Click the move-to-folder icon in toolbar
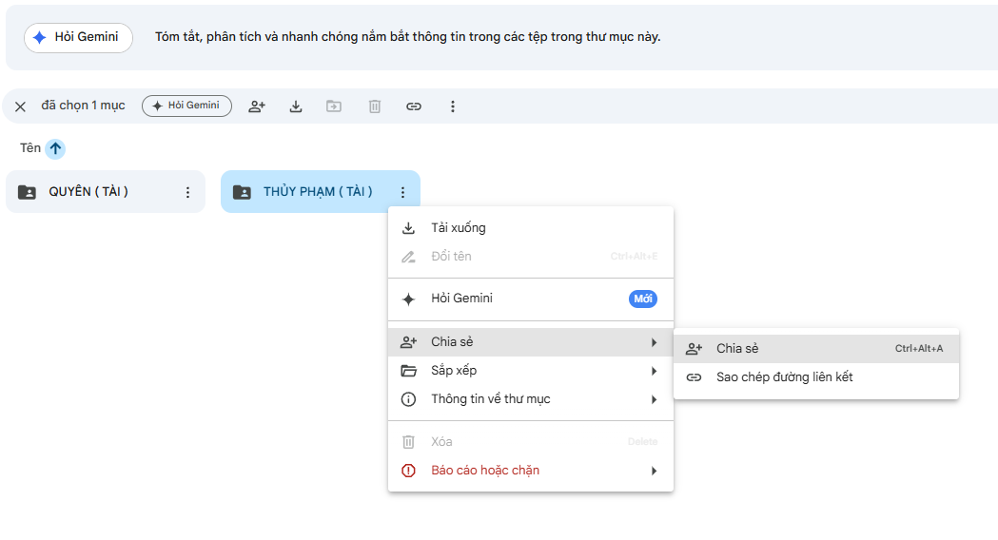The image size is (998, 540). 334,106
